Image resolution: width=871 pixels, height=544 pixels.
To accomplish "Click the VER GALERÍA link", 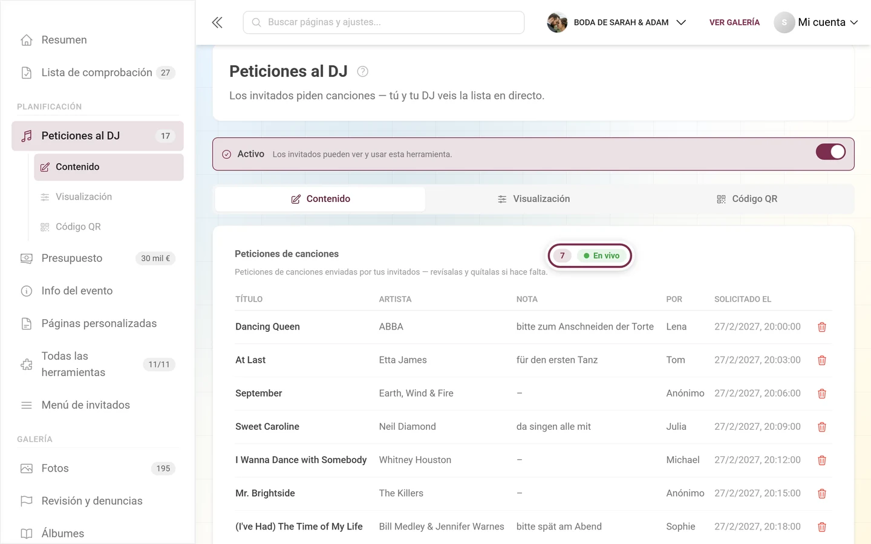I will [x=734, y=22].
